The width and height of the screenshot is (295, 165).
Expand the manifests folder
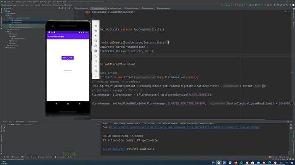(6, 13)
